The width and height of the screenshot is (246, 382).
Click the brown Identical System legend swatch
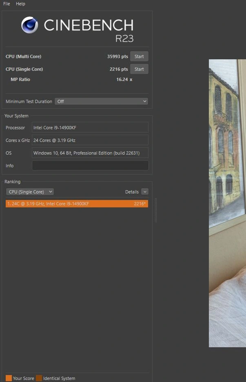coord(39,378)
